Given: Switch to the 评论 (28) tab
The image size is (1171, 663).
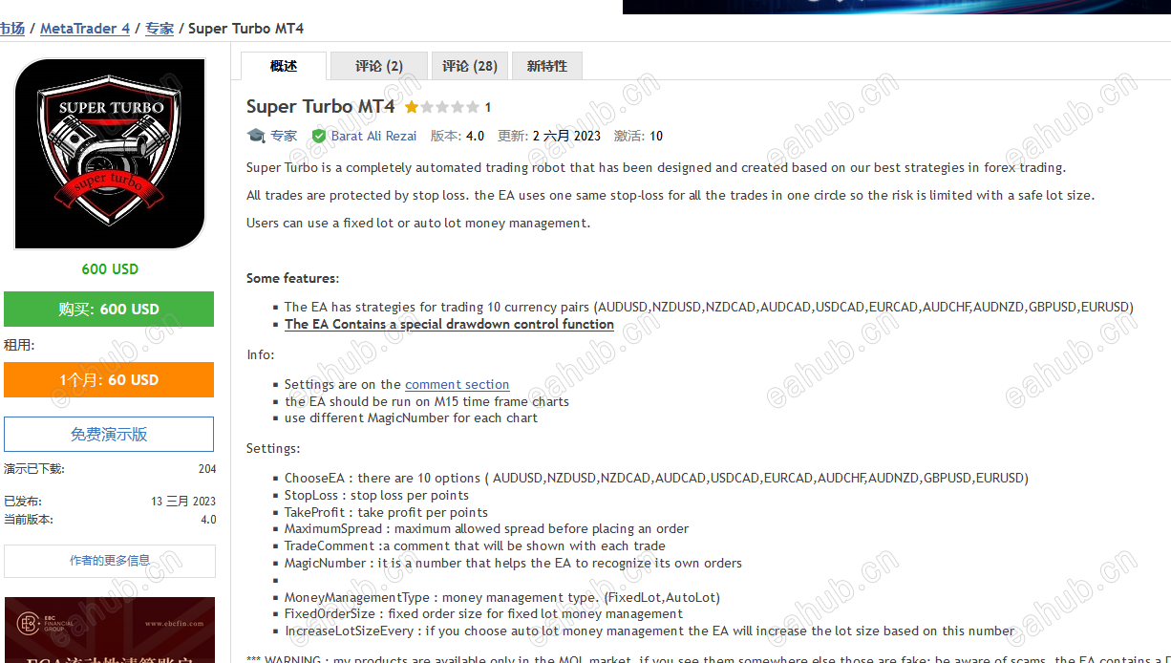Looking at the screenshot, I should tap(470, 66).
